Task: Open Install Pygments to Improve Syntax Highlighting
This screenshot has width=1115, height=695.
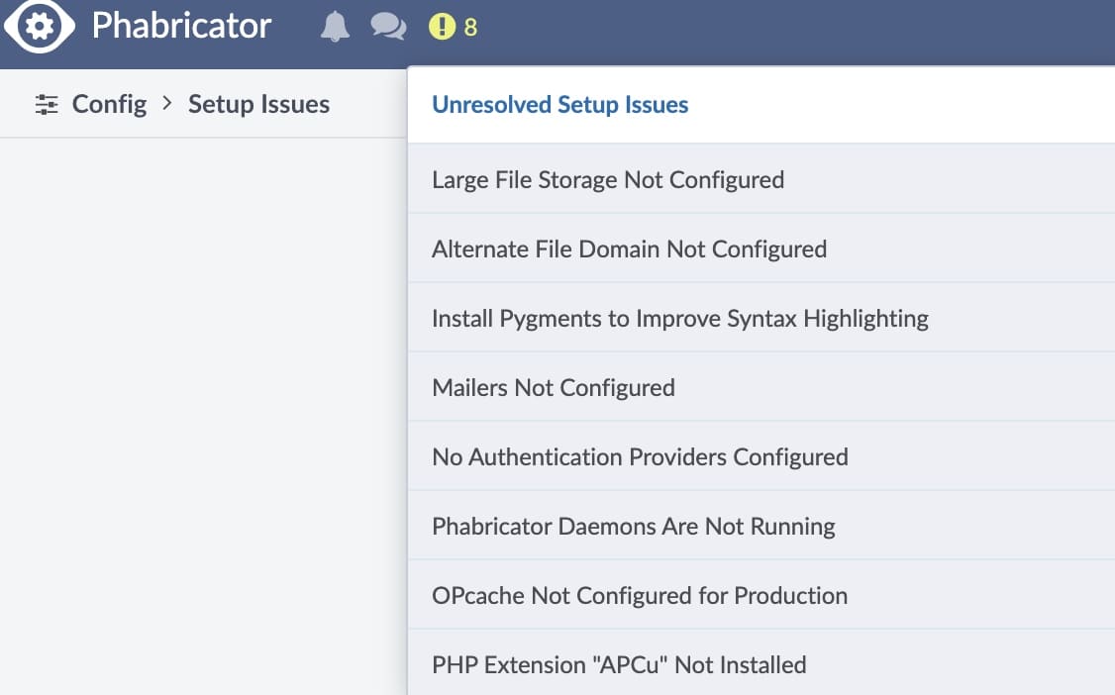Action: click(x=680, y=318)
